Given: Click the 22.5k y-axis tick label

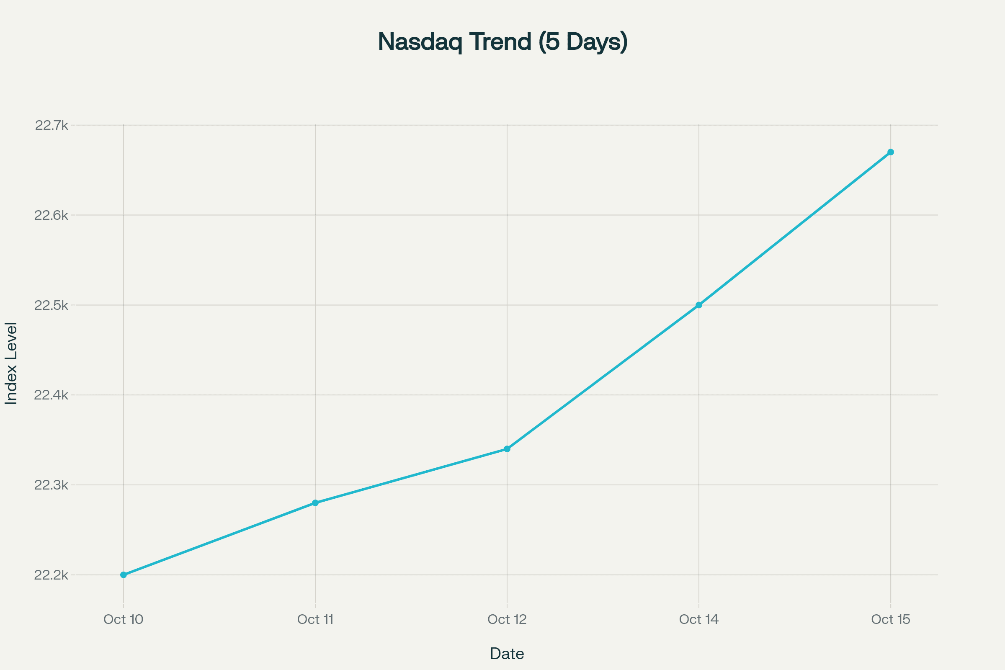Looking at the screenshot, I should point(51,305).
